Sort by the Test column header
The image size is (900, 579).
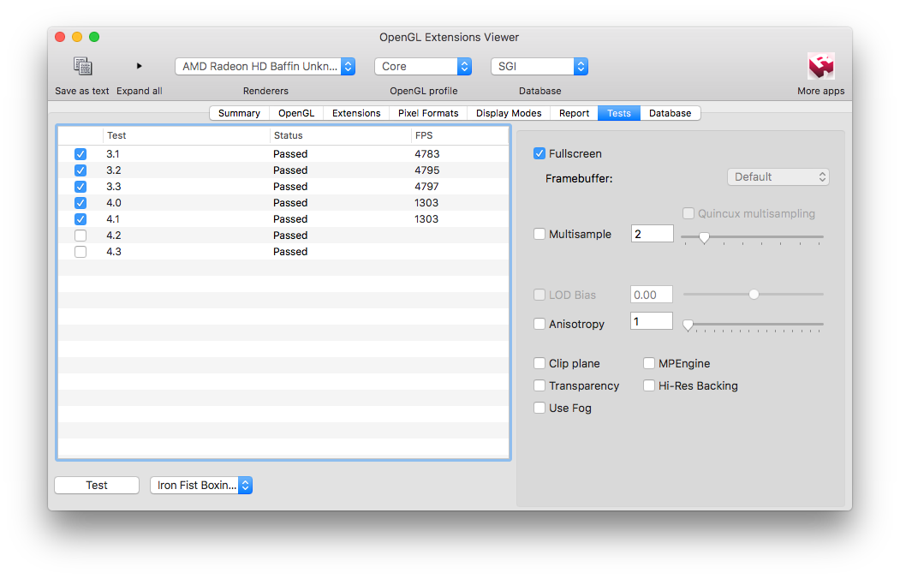pos(187,135)
